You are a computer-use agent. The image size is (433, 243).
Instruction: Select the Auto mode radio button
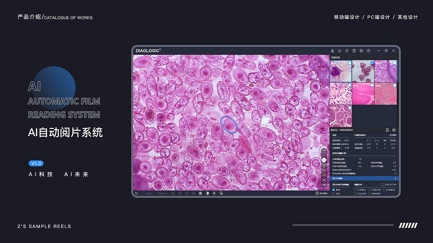pyautogui.click(x=144, y=193)
